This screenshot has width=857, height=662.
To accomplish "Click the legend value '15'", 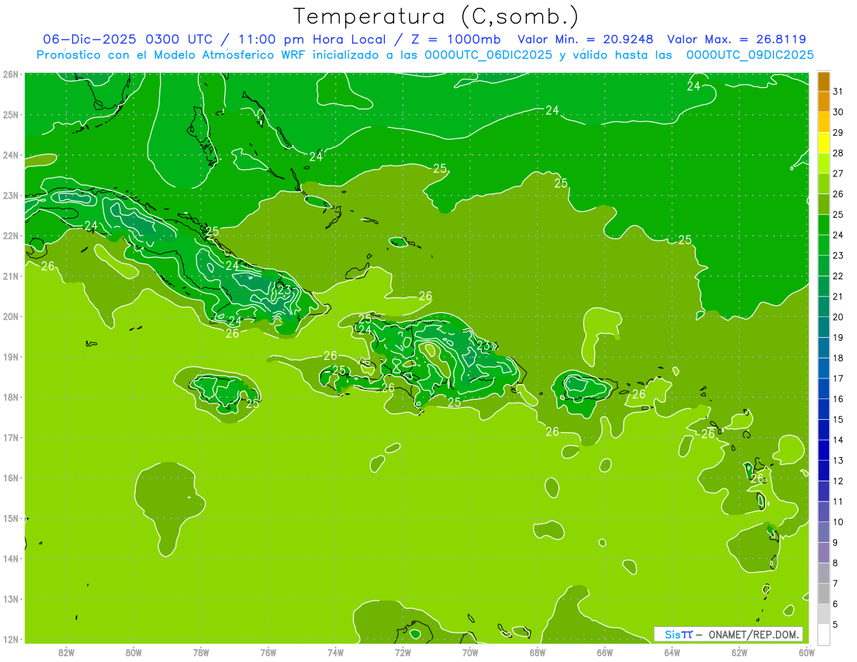I will (x=838, y=419).
